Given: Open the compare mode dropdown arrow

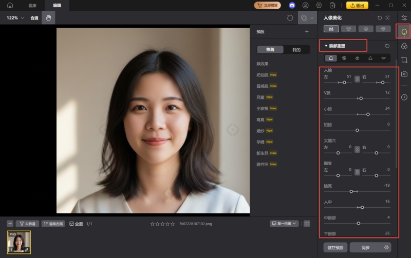Looking at the screenshot, I should (312, 18).
